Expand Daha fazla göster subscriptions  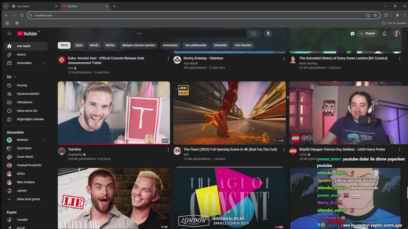point(26,199)
